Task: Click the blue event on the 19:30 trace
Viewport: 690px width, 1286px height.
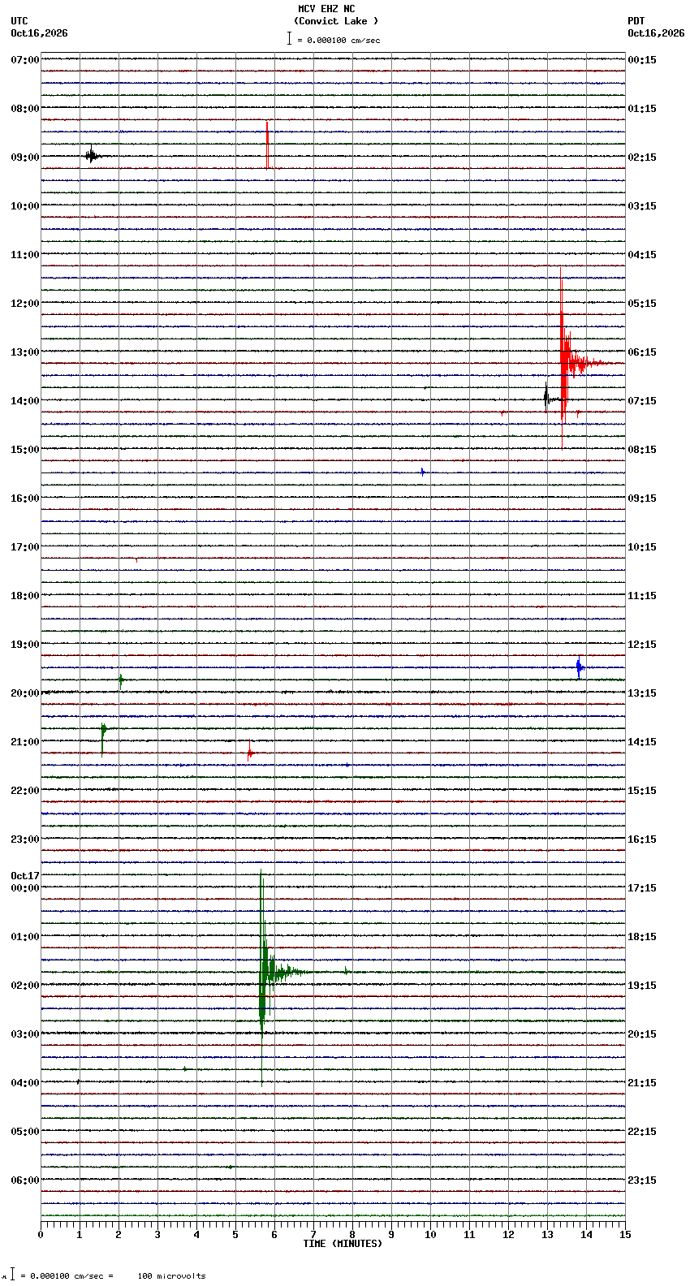Action: 579,667
